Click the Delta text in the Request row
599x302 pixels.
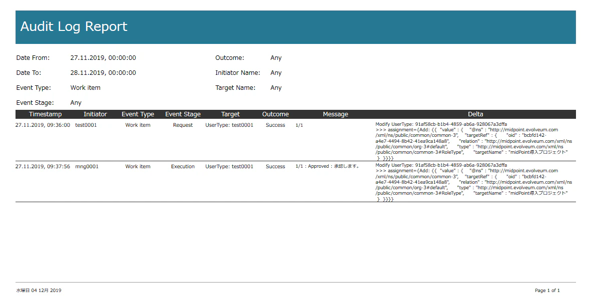tap(474, 141)
